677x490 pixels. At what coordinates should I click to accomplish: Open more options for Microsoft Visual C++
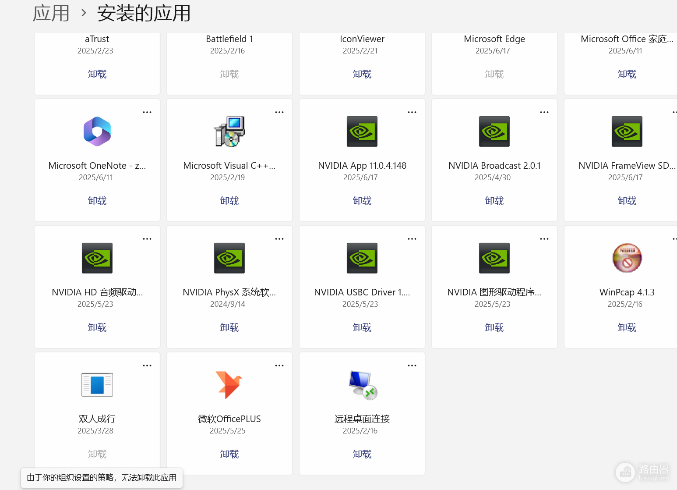tap(279, 112)
